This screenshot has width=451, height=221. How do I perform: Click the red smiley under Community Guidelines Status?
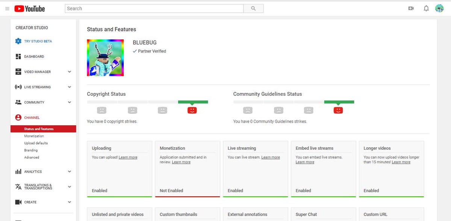(338, 110)
